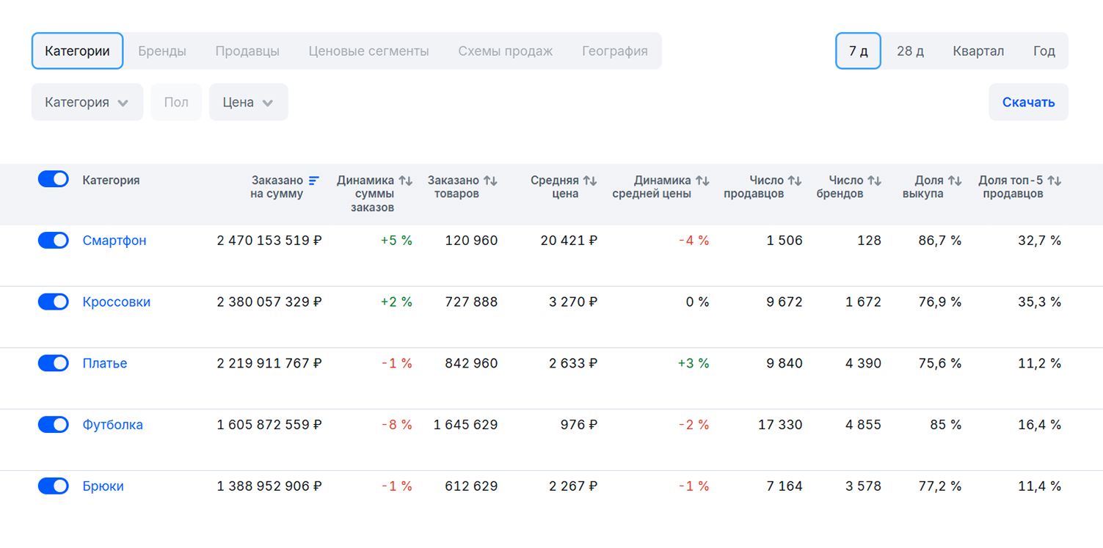Open the Ценовые сегменты tab
Viewport: 1103px width, 548px height.
click(369, 51)
